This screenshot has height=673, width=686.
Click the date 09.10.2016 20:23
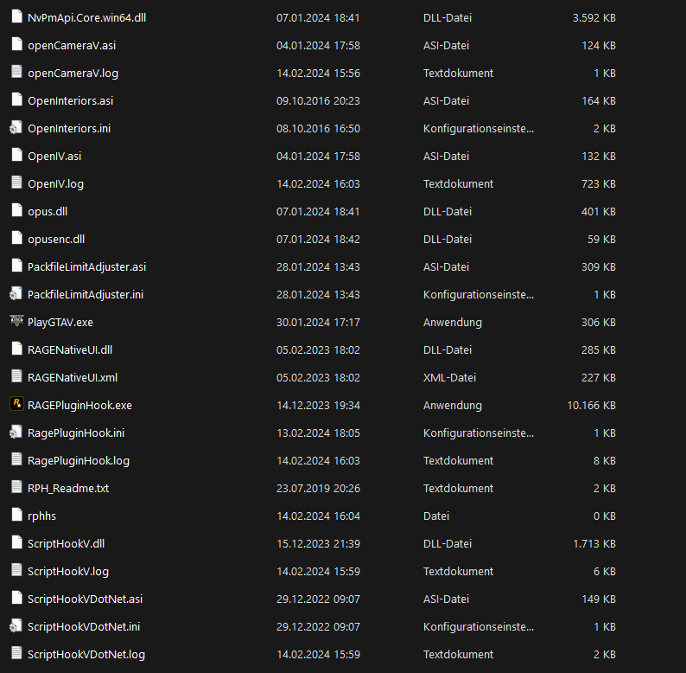(x=318, y=100)
